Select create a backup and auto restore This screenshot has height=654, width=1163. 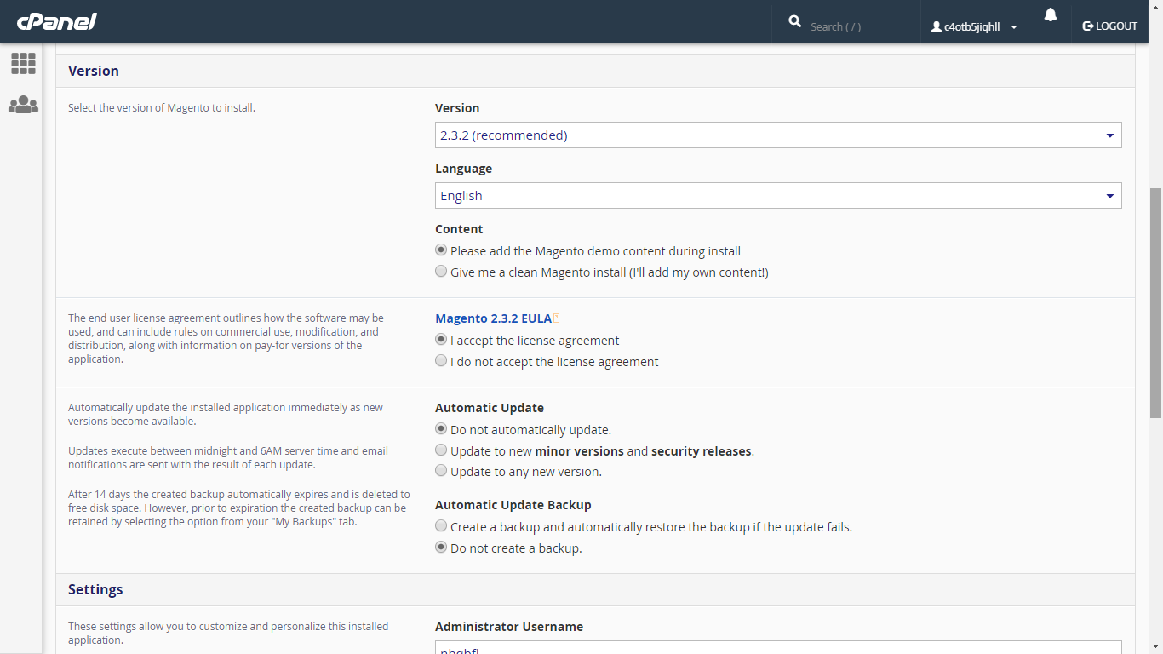441,526
